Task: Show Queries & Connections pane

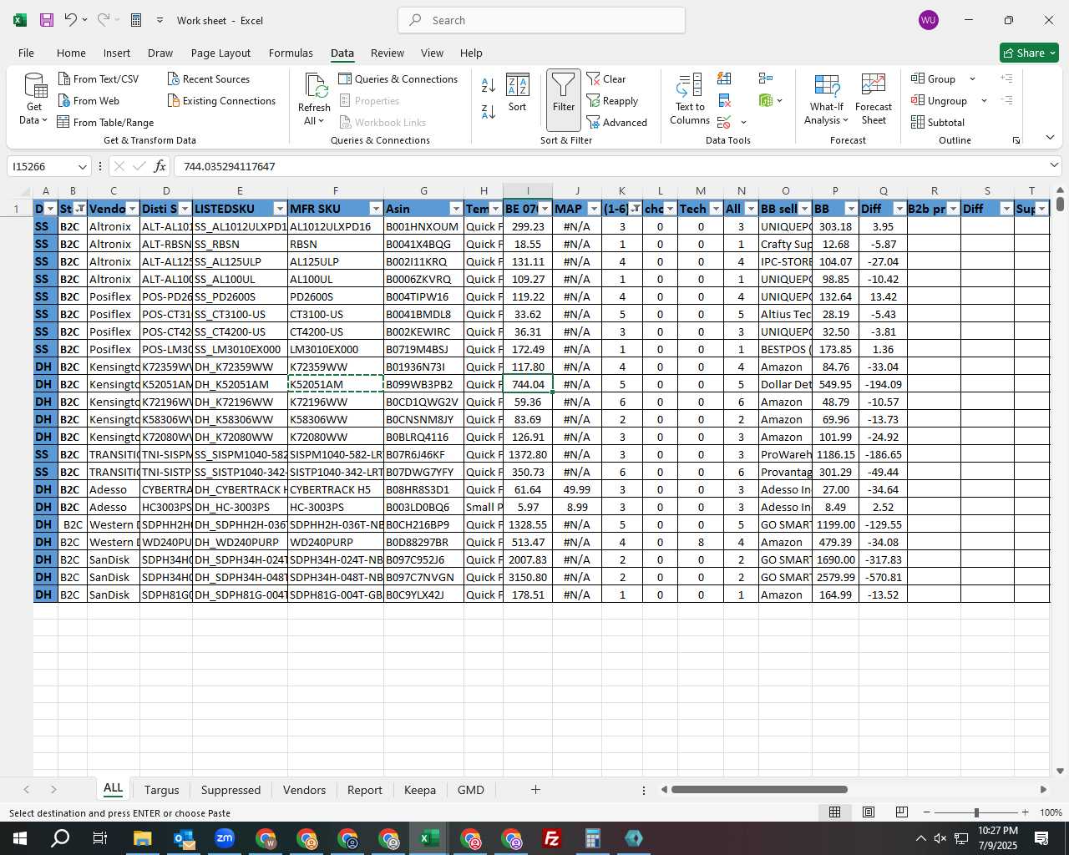Action: [x=398, y=78]
